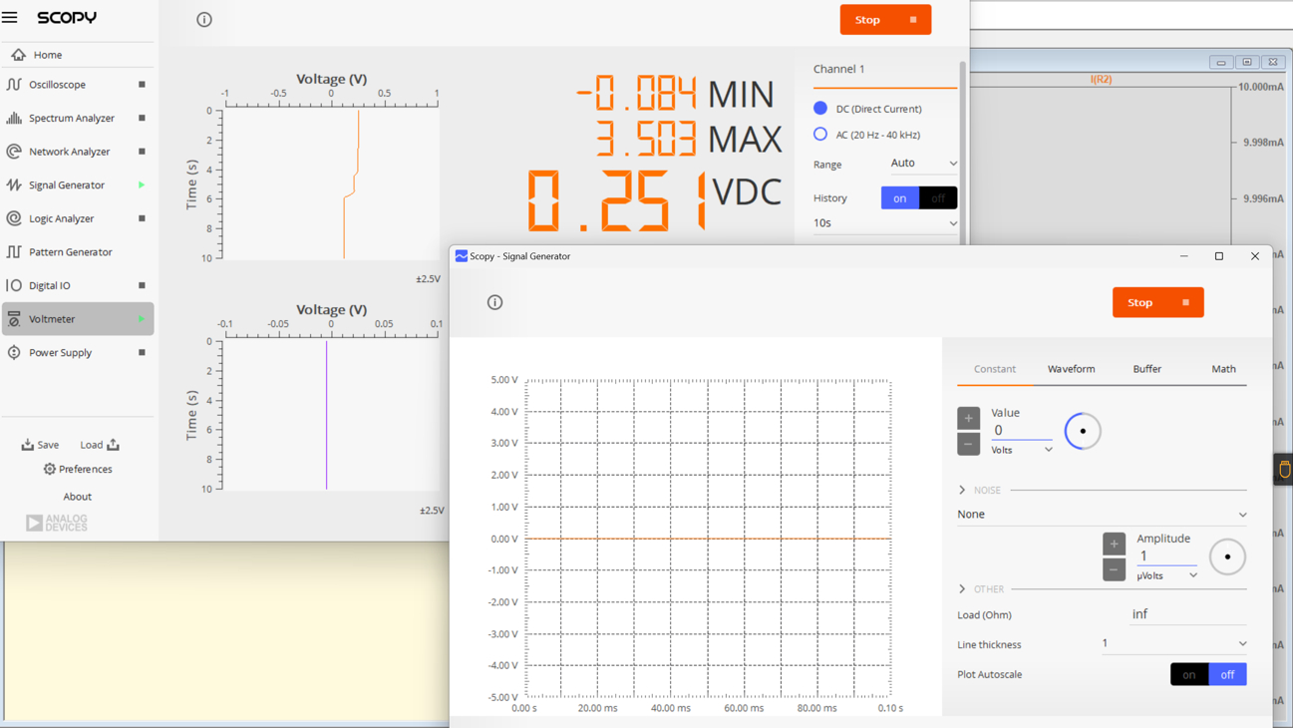This screenshot has height=728, width=1295.
Task: Toggle run square next to Network Analyzer
Action: (142, 152)
